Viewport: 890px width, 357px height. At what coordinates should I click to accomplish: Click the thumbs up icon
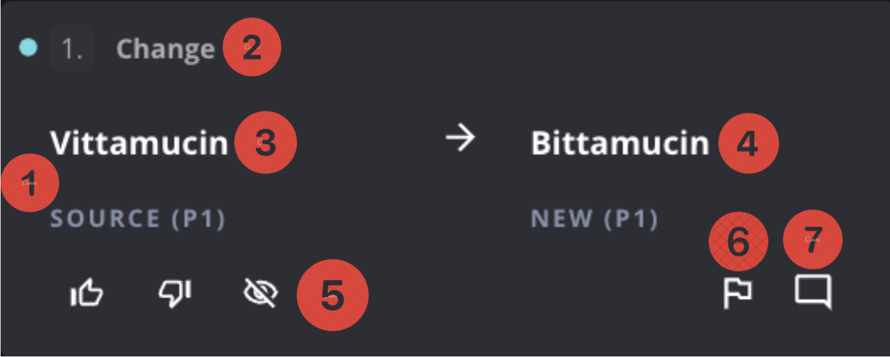pyautogui.click(x=87, y=293)
